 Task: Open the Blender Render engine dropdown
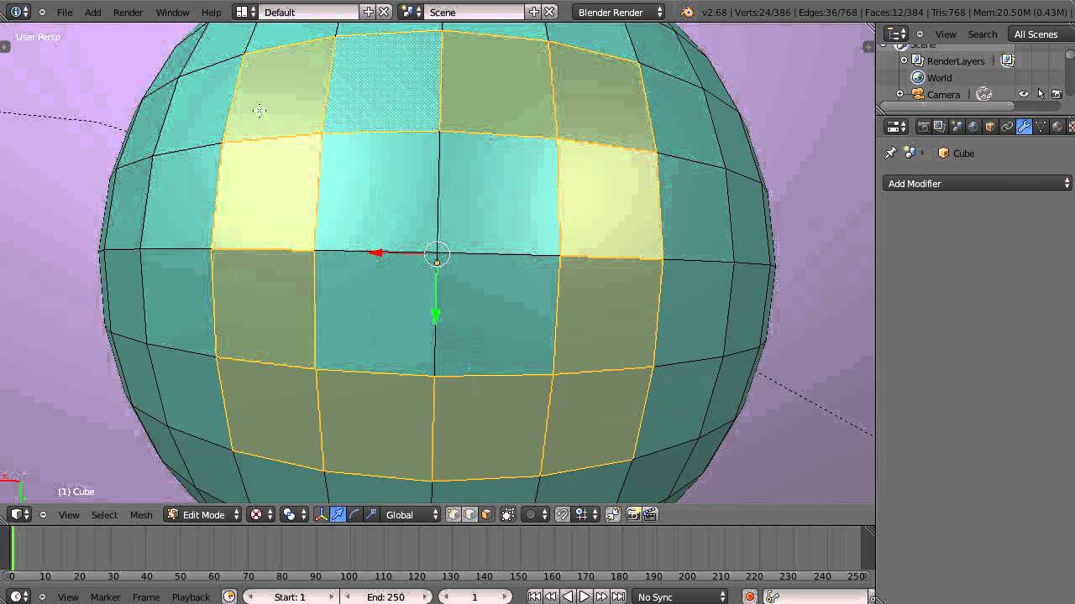618,12
